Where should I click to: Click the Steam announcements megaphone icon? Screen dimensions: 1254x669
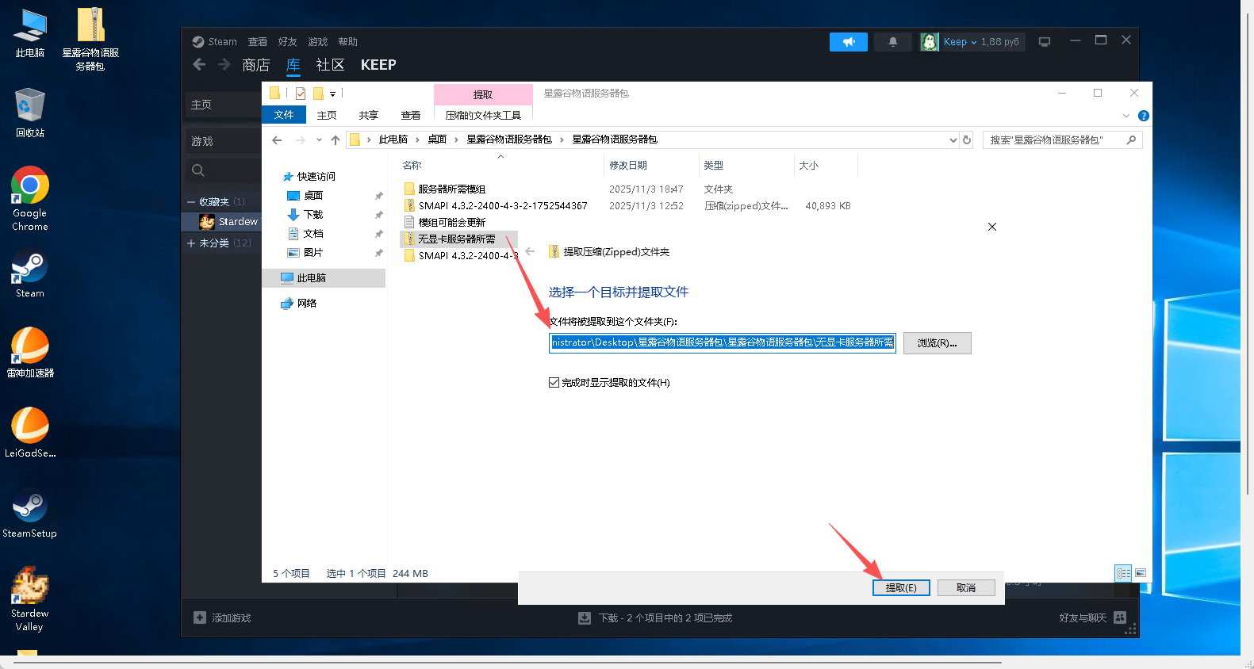click(848, 42)
